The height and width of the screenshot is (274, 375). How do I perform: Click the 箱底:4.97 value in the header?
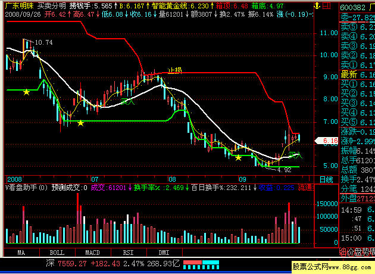[268, 6]
